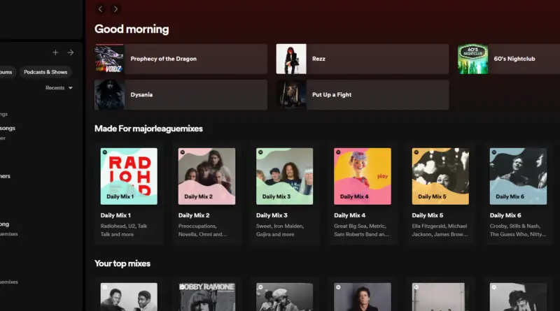Go forward with the right arrow

115,9
